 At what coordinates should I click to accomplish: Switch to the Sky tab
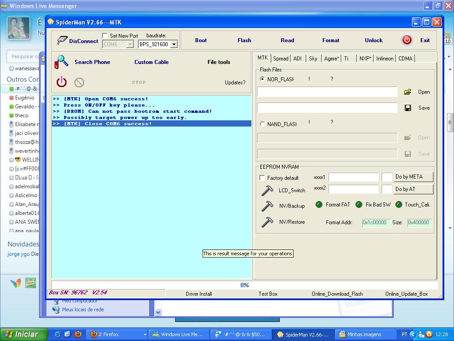coord(313,59)
